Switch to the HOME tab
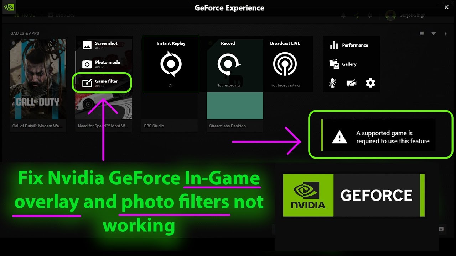Screen dimensions: 456x256 (x=25, y=15)
